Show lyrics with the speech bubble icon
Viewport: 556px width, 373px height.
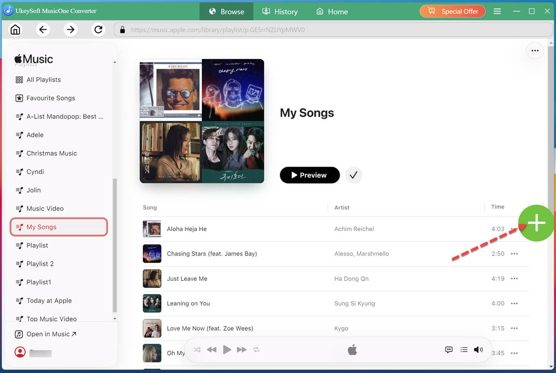pyautogui.click(x=449, y=350)
